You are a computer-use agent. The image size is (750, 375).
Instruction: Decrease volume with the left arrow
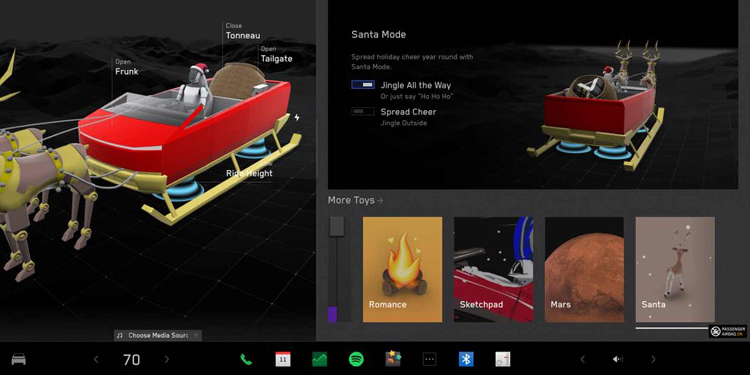click(x=583, y=359)
